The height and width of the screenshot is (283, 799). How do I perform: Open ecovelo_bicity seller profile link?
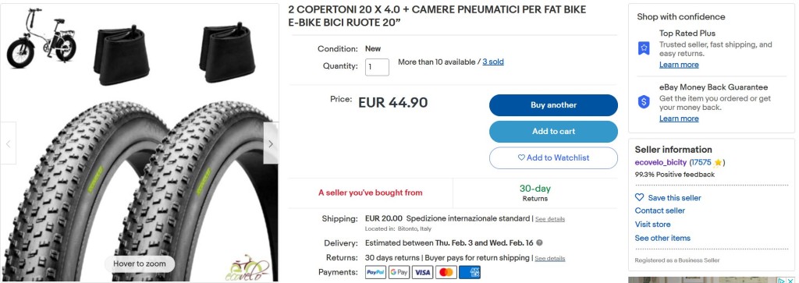tap(661, 163)
